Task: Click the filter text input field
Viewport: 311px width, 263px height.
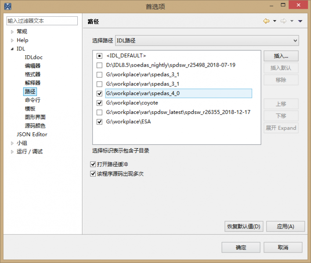Action: pos(42,21)
